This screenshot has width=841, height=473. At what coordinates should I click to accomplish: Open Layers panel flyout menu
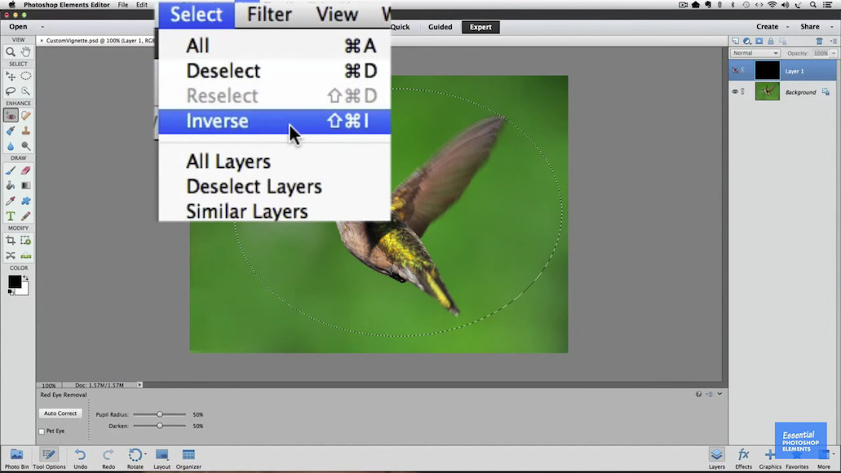[x=833, y=42]
